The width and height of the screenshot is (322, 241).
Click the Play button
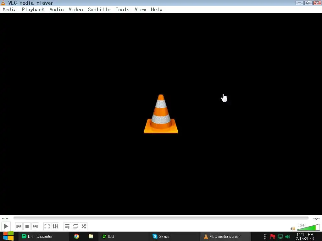click(x=6, y=226)
